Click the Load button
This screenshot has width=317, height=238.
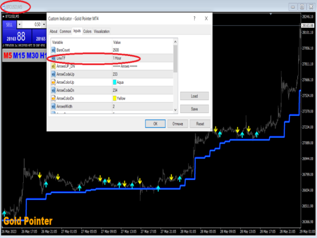(x=195, y=96)
